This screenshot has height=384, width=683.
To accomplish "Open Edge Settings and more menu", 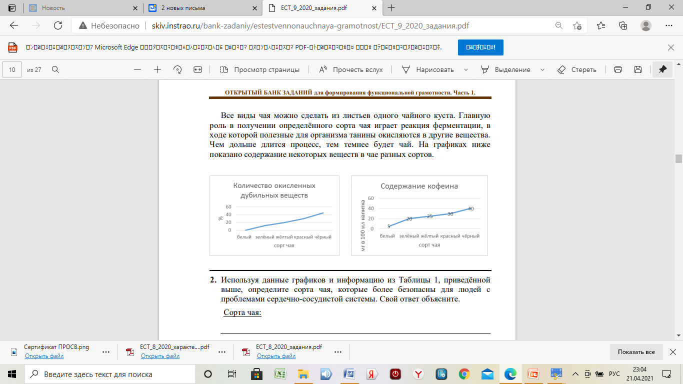I will (669, 25).
